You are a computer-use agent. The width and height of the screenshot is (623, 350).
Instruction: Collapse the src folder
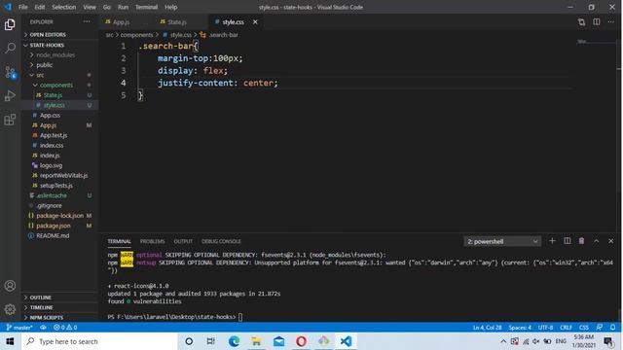[40, 75]
